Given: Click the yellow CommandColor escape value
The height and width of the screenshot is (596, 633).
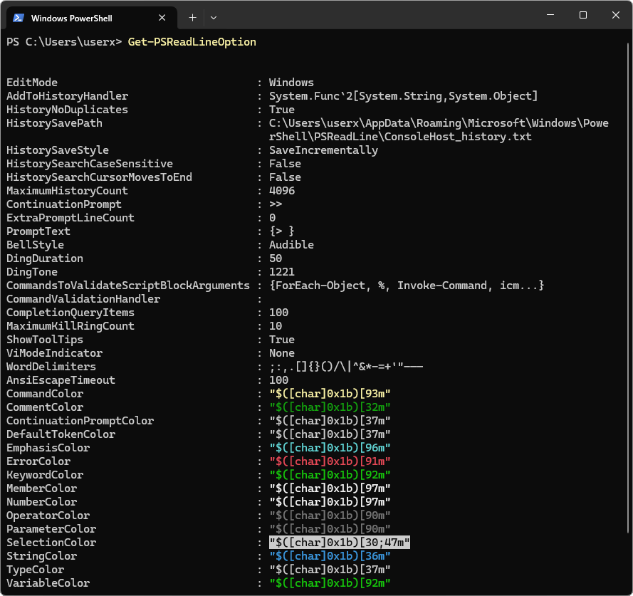Looking at the screenshot, I should [330, 394].
